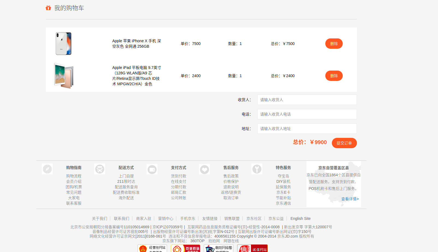Click the wrench icon for 特色服务

[x=257, y=169]
